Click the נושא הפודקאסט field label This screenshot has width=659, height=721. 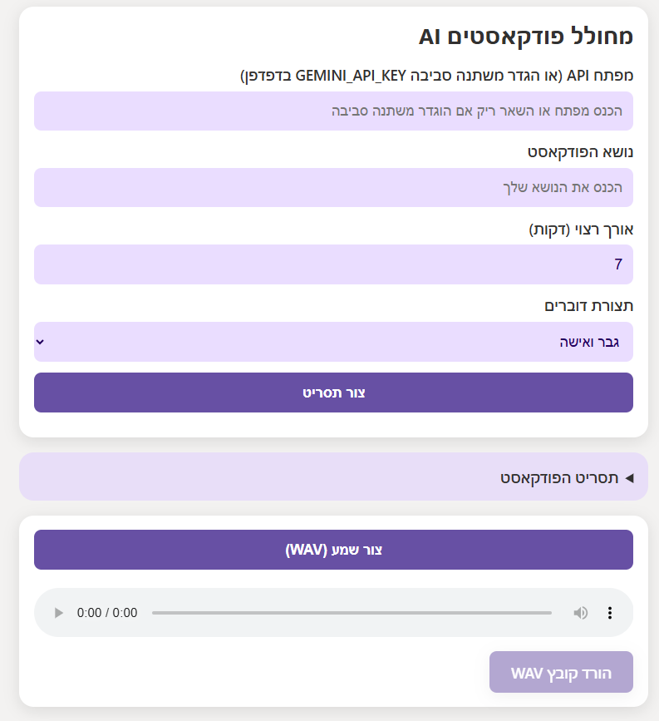[580, 152]
